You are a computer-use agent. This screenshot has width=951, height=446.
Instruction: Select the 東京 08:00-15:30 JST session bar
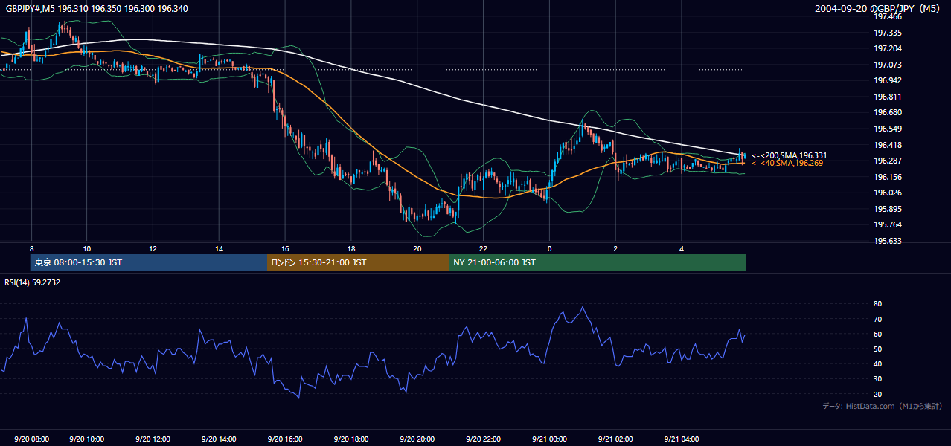(149, 262)
